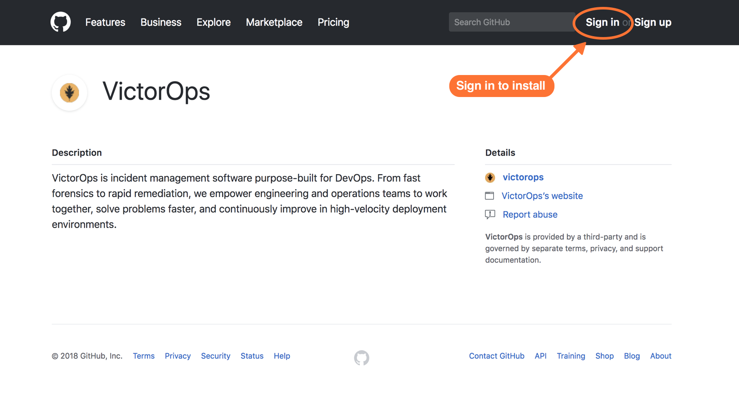739x413 pixels.
Task: Open the Terms page from the footer
Action: (x=143, y=356)
